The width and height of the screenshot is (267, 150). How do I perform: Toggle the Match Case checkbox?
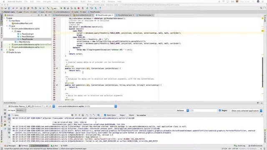(105, 115)
